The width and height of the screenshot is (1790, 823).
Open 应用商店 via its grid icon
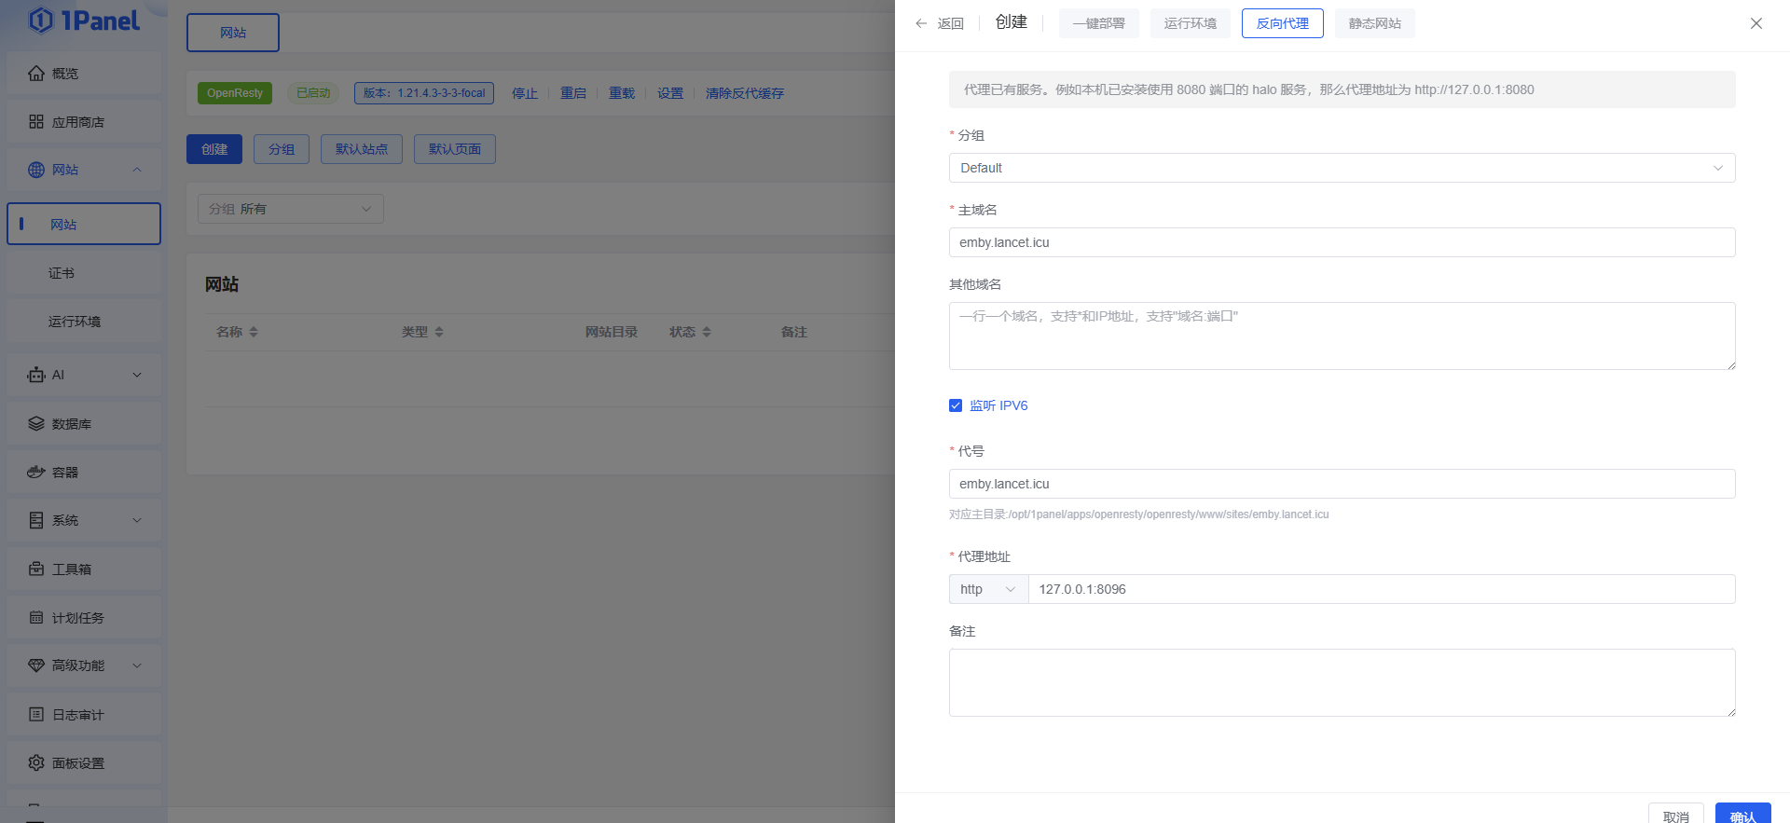(x=36, y=122)
